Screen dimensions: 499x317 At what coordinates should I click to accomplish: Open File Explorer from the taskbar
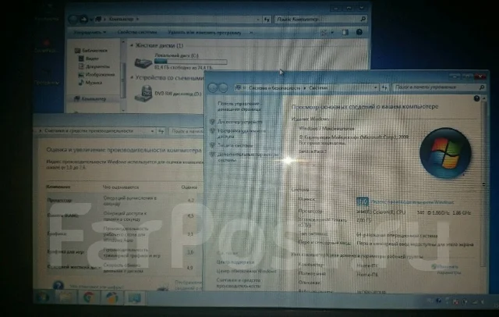click(65, 298)
